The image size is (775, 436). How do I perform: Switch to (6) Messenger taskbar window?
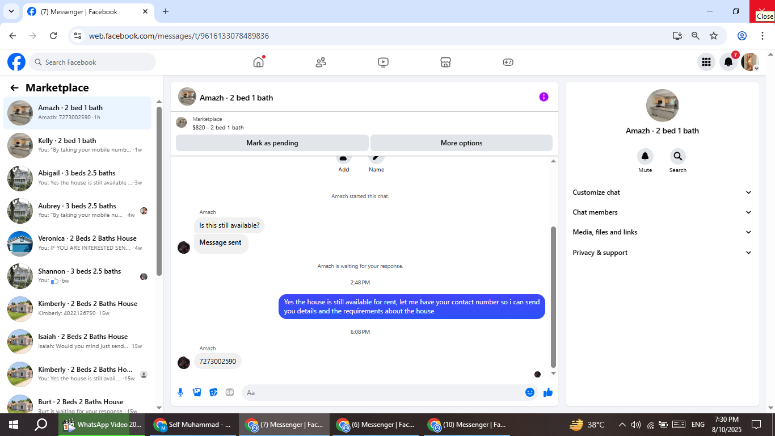click(376, 425)
